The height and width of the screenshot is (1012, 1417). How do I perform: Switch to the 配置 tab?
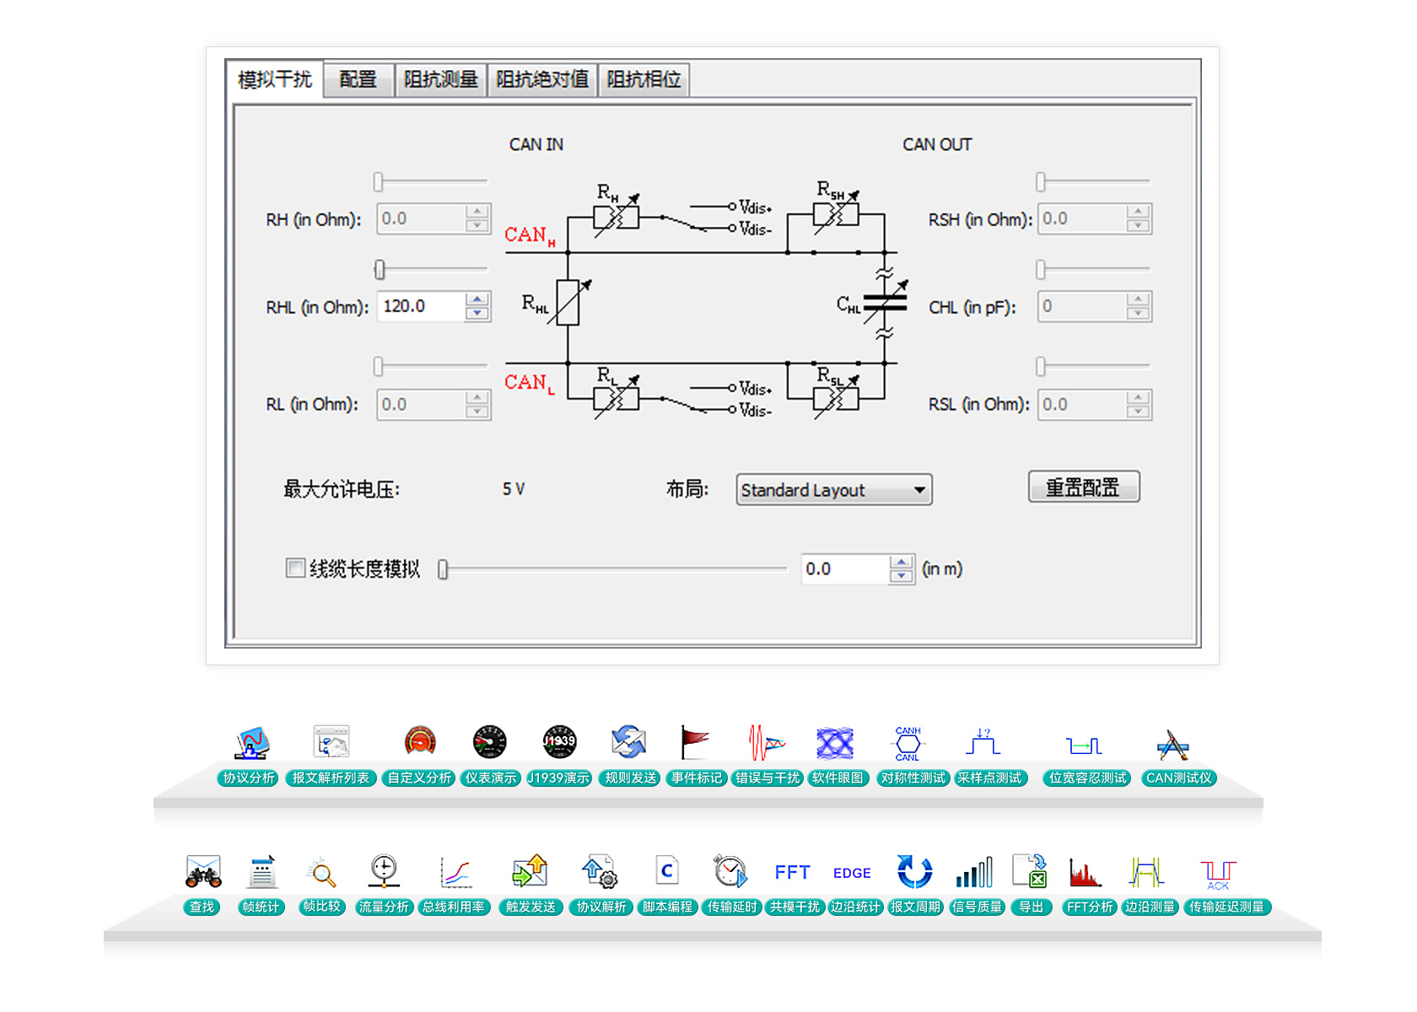click(358, 80)
